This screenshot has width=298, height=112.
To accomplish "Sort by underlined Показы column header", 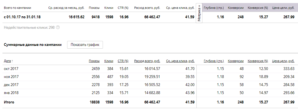I will 94,61.
